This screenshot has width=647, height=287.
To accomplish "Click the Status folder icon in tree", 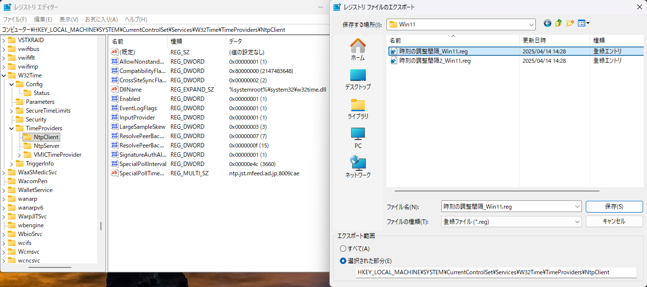I will pos(27,93).
